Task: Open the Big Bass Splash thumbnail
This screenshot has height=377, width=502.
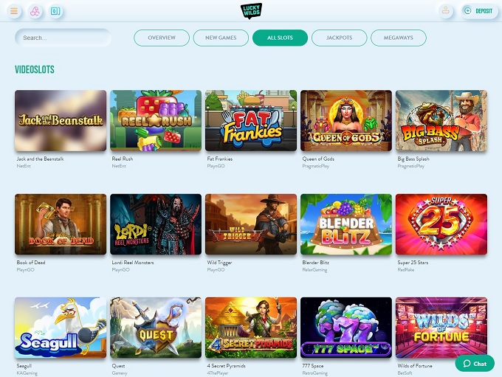Action: click(441, 120)
